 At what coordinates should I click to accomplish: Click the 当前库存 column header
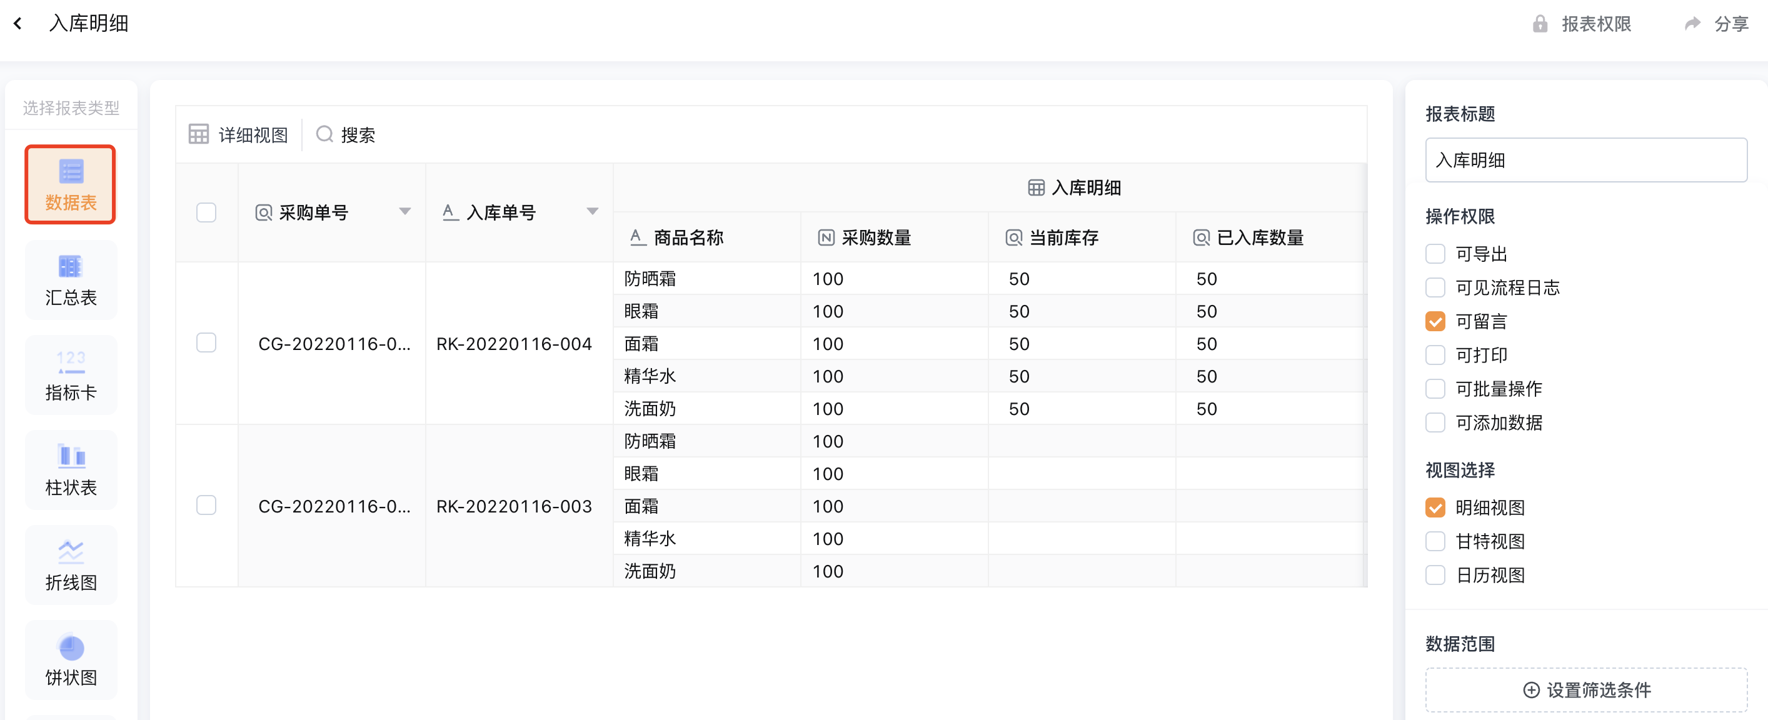click(1082, 237)
